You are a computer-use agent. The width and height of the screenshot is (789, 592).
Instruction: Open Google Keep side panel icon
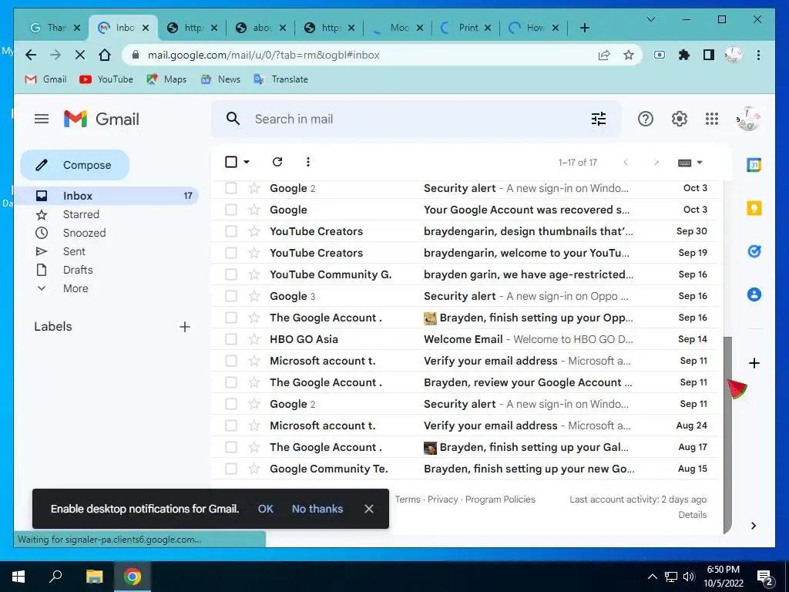tap(754, 208)
